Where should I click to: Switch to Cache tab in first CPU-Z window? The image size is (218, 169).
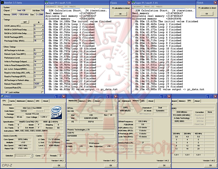pyautogui.click(x=12, y=101)
